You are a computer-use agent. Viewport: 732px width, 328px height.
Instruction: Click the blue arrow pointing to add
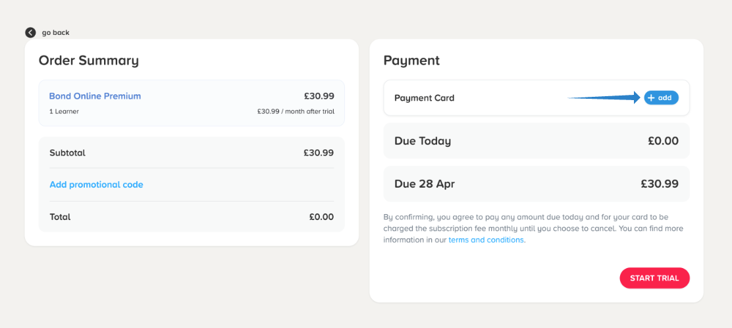pos(604,97)
